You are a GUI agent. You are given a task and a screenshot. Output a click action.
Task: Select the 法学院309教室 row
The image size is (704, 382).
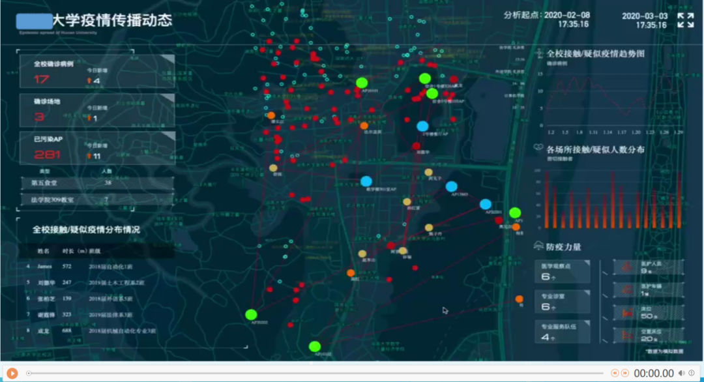click(x=96, y=199)
